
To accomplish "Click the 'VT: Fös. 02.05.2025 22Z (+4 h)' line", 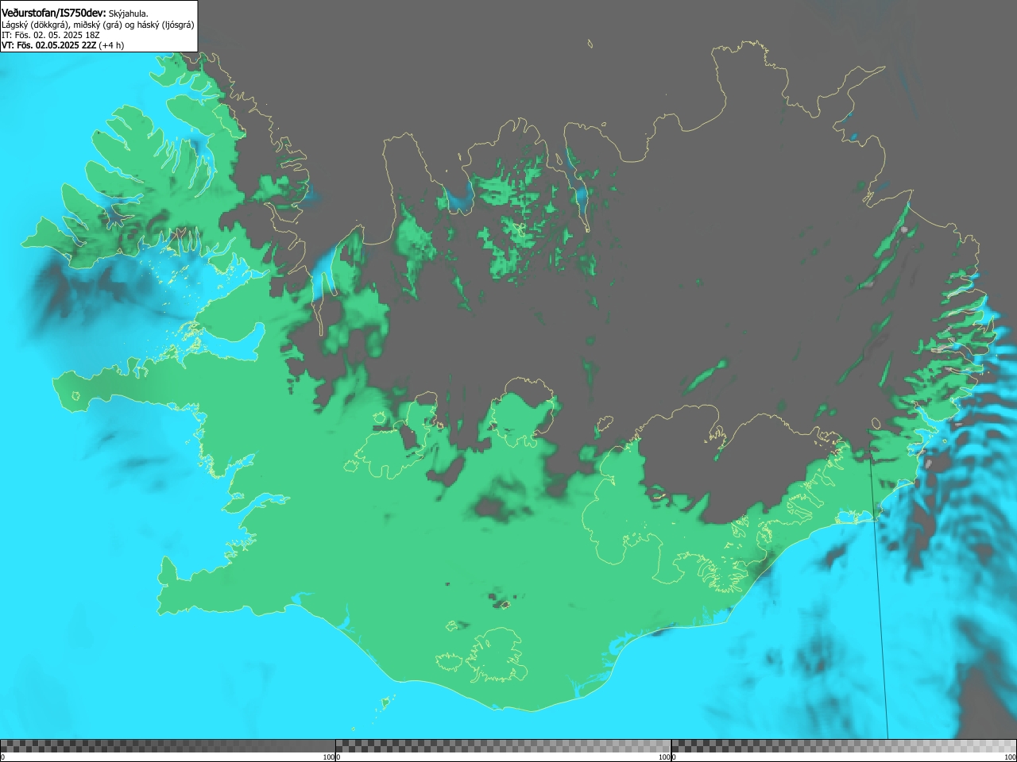I will pos(63,45).
